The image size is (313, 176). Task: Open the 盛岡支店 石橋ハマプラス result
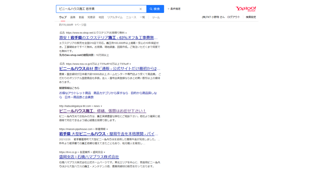click(89, 157)
